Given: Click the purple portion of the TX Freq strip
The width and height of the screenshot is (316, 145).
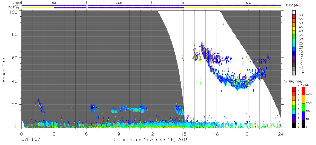Looking at the screenshot, I should [119, 8].
